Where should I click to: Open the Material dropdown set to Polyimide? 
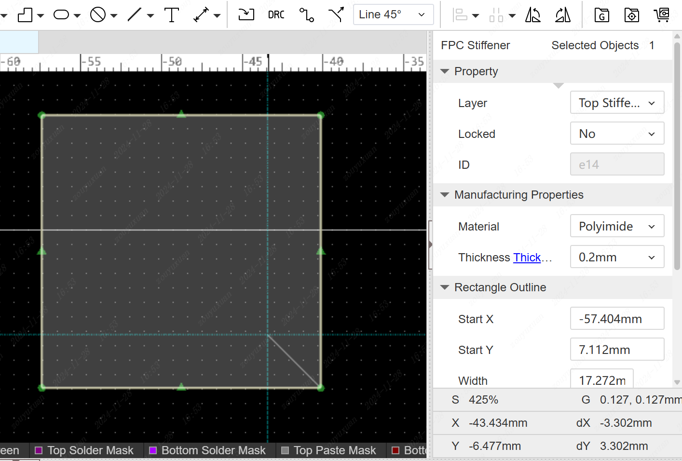point(616,226)
